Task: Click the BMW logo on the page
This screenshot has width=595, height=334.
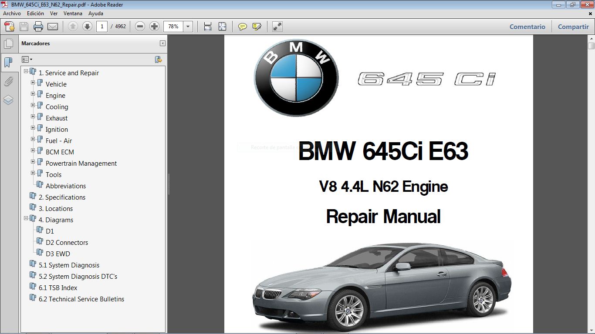Action: pos(296,78)
